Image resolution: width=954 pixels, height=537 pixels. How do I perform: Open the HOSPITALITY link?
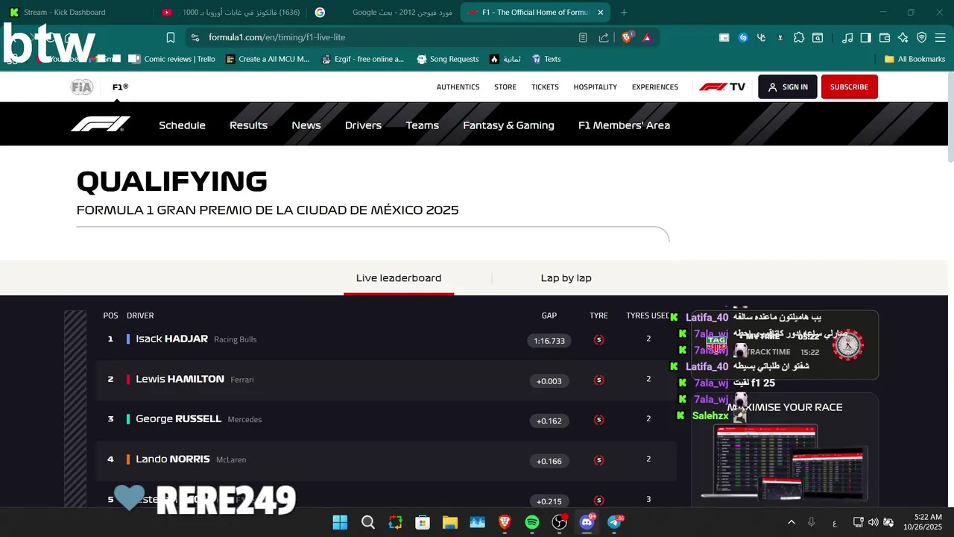(596, 87)
